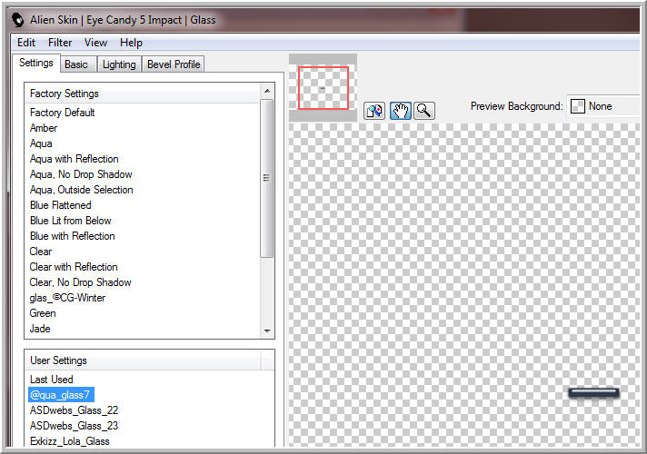Image resolution: width=647 pixels, height=454 pixels.
Task: Click the User Settings list header
Action: [143, 360]
